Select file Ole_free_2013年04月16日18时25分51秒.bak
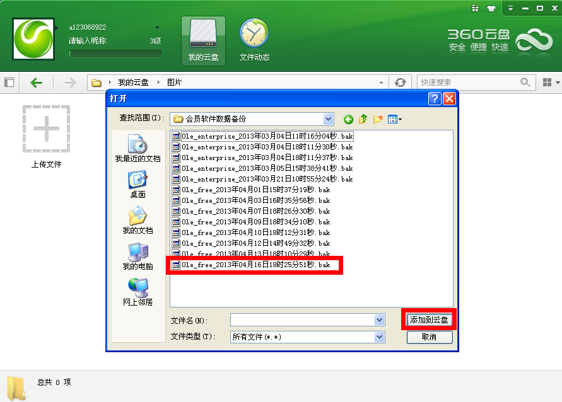The height and width of the screenshot is (402, 562). pos(255,265)
